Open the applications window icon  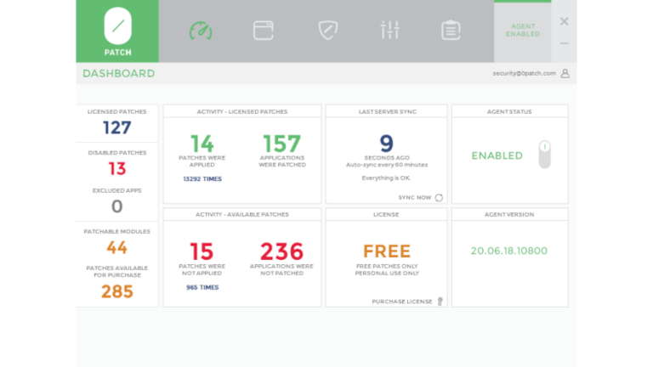264,31
